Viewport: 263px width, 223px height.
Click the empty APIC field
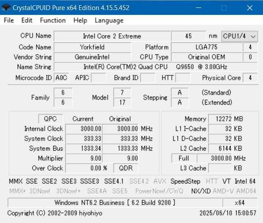point(99,78)
